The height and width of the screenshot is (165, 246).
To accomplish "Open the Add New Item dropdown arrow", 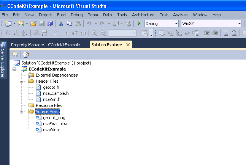I will pos(27,24).
